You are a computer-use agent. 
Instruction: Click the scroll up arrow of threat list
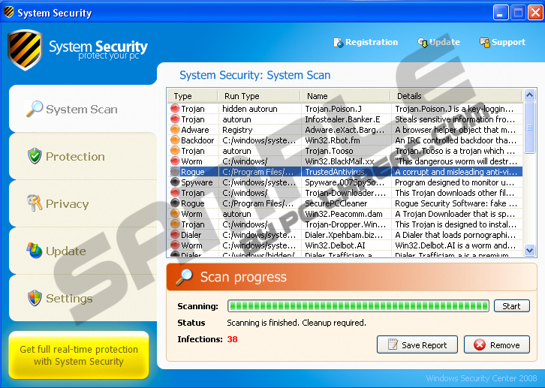(529, 95)
